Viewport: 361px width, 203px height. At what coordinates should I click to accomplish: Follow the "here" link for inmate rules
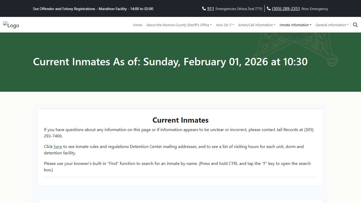(x=58, y=146)
